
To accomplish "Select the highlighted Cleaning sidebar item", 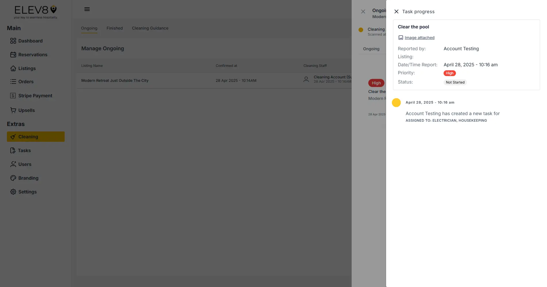I will [x=28, y=137].
